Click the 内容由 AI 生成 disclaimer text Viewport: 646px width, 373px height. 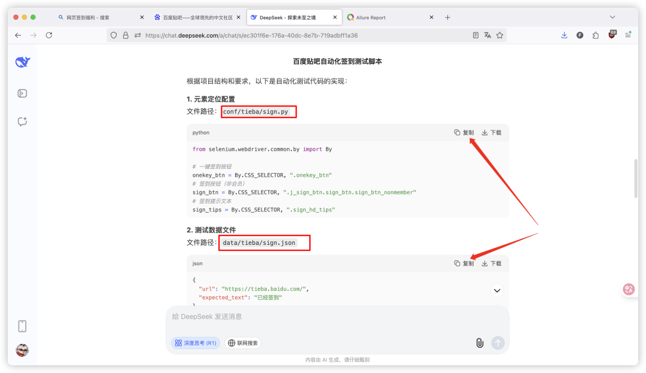coord(337,360)
